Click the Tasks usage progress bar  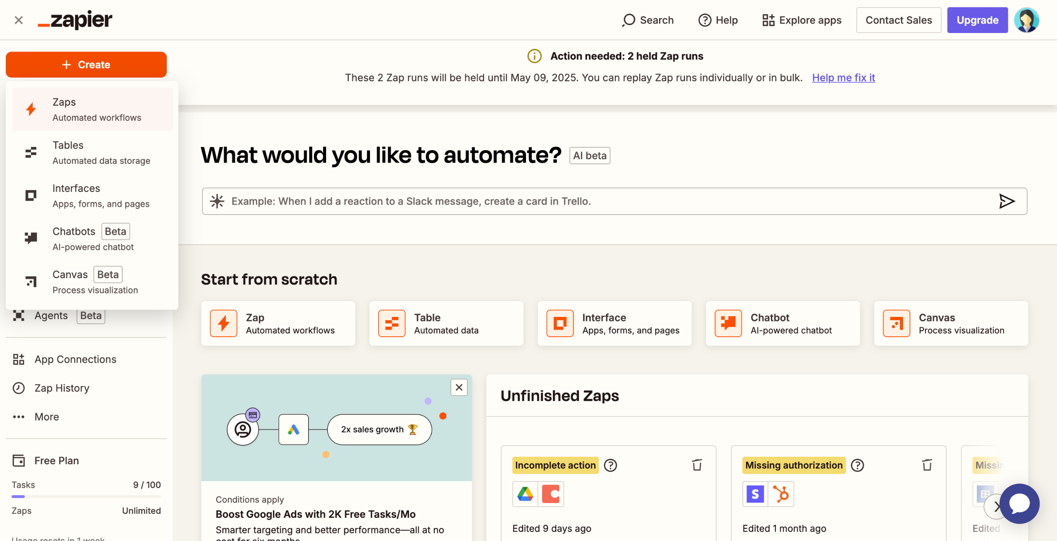[x=86, y=496]
